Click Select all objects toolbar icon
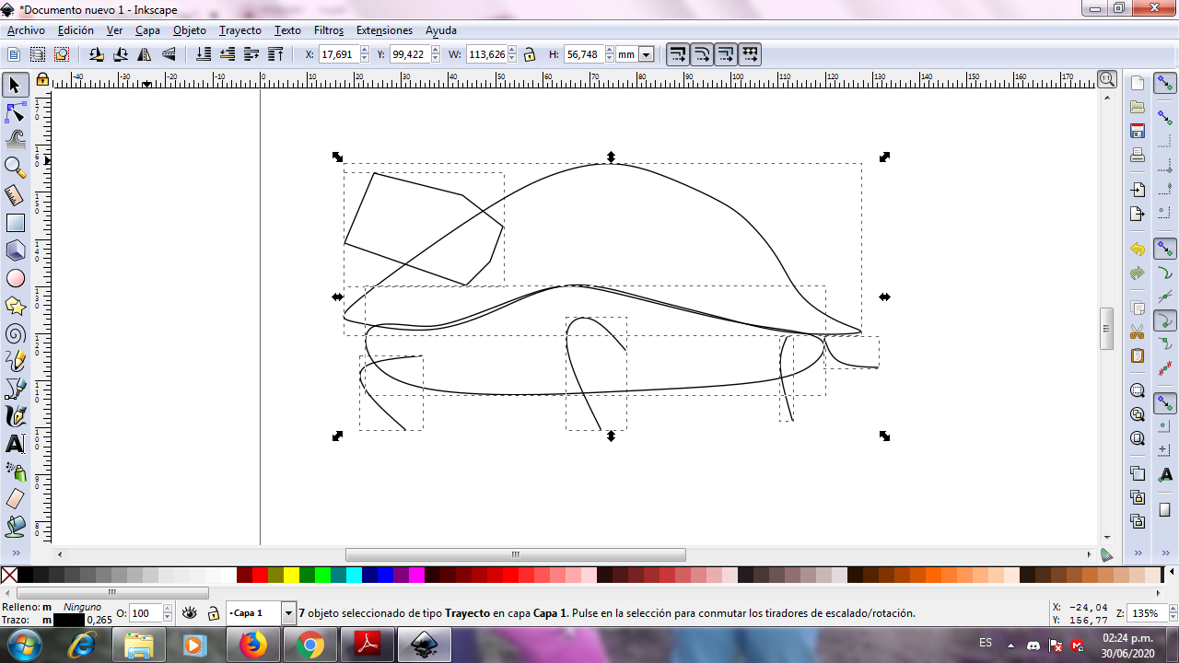The width and height of the screenshot is (1179, 663). pos(14,54)
